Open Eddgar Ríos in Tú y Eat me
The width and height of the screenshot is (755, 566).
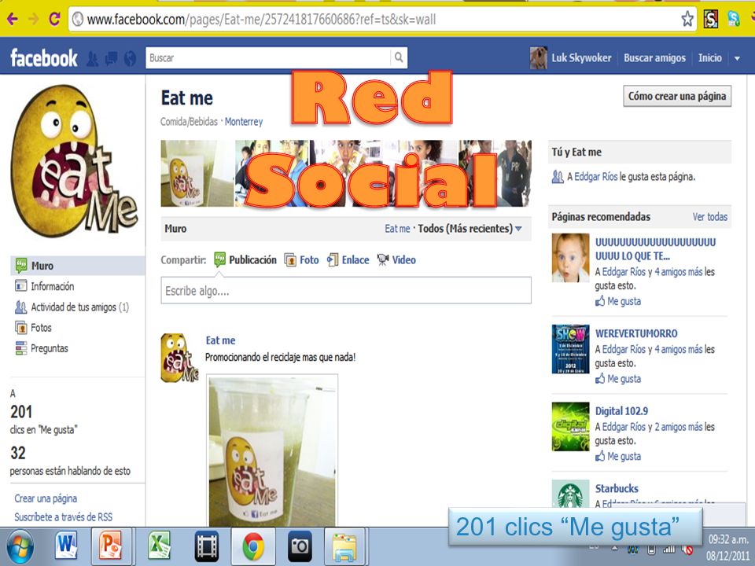595,177
